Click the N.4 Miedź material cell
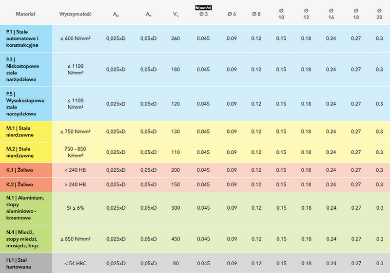 click(26, 239)
